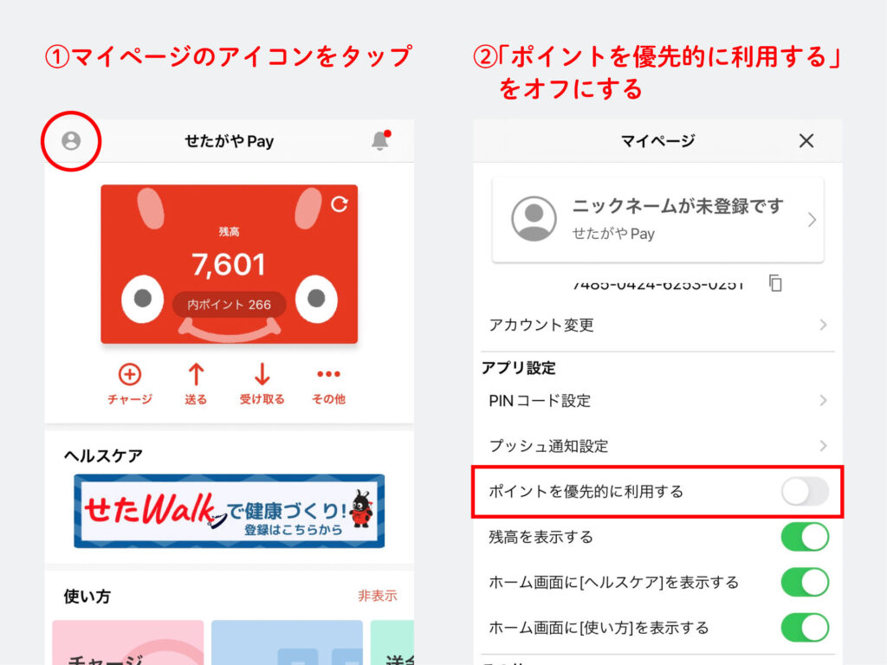Tap the チャージ plus icon
The height and width of the screenshot is (665, 887).
click(130, 374)
